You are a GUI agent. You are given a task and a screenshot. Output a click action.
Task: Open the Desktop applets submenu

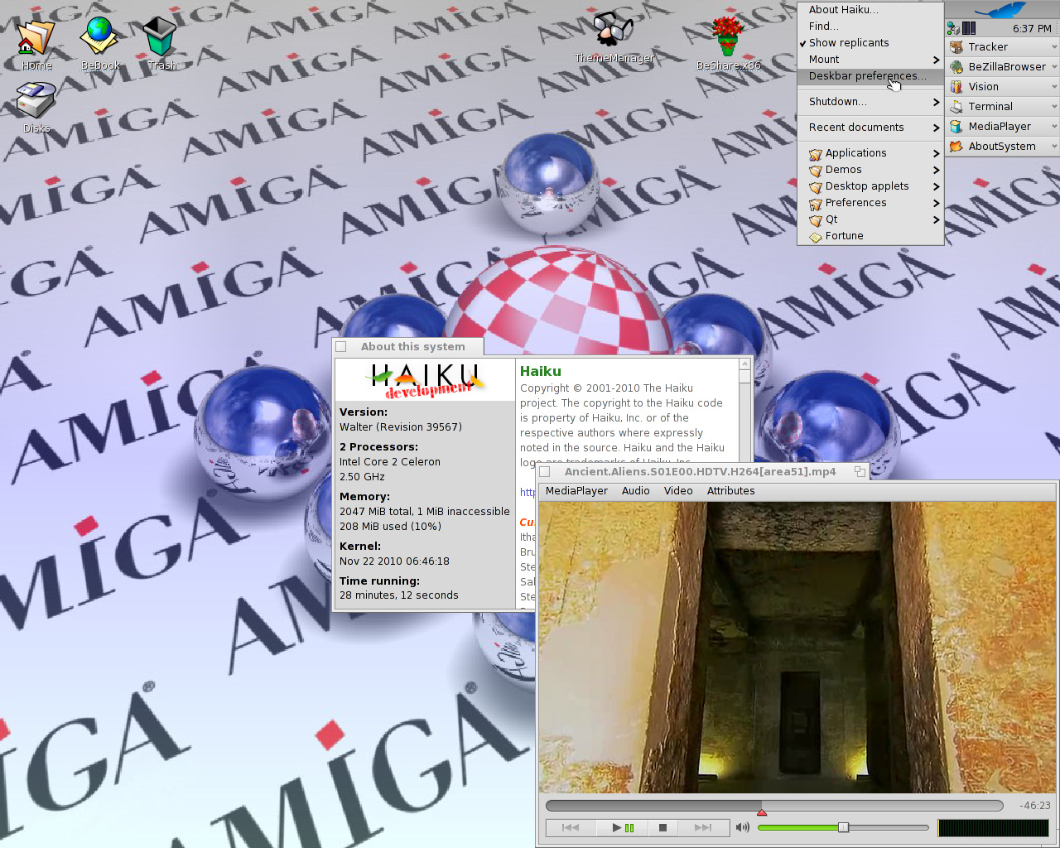click(870, 186)
